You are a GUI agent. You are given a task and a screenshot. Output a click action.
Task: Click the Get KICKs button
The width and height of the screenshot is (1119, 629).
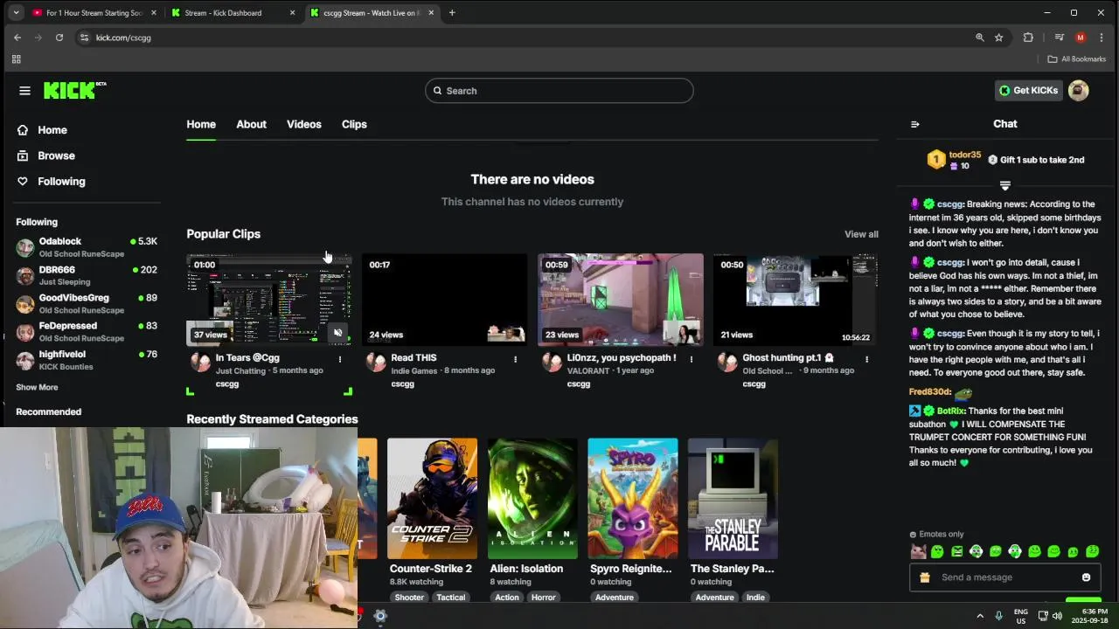tap(1029, 91)
